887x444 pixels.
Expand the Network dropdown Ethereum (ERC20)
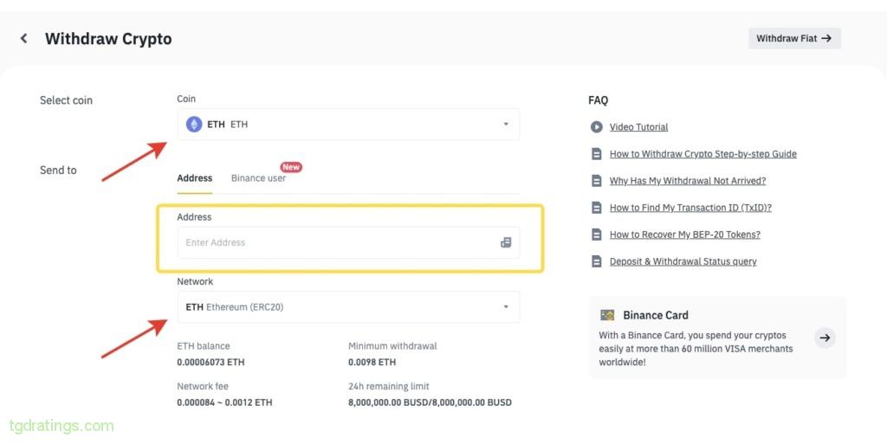click(348, 306)
